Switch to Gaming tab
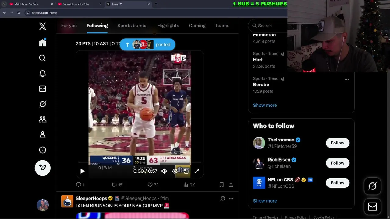Image resolution: width=390 pixels, height=219 pixels. coord(197,26)
